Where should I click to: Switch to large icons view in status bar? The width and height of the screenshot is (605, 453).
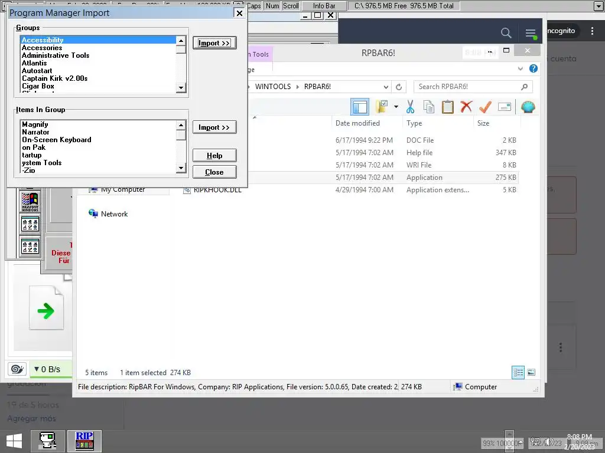pyautogui.click(x=531, y=372)
